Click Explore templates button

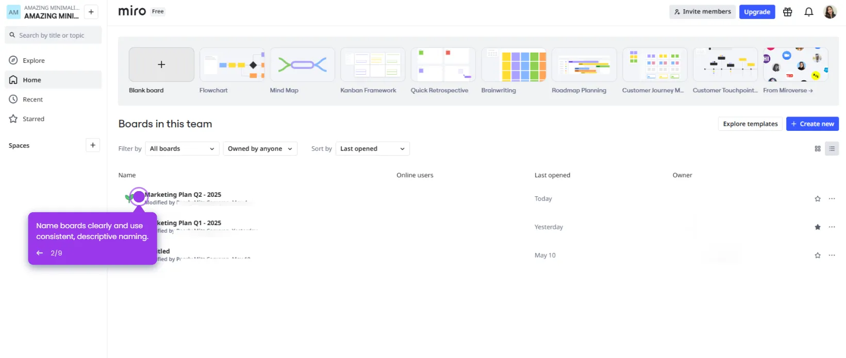click(x=750, y=124)
